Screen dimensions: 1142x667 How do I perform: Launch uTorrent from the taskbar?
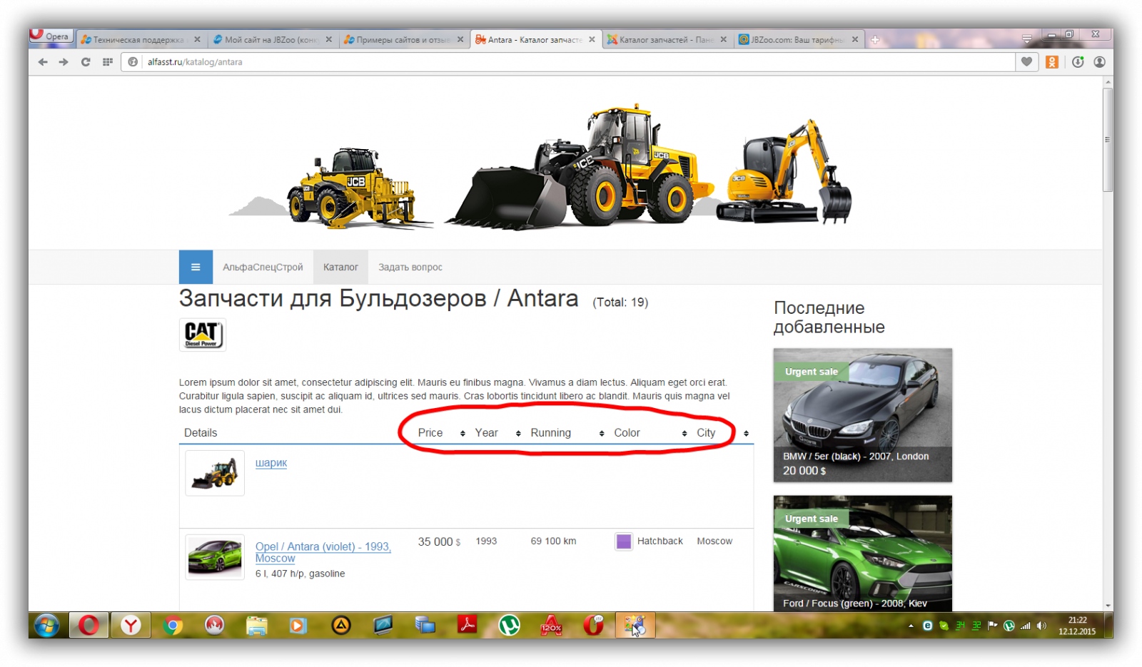(x=509, y=626)
